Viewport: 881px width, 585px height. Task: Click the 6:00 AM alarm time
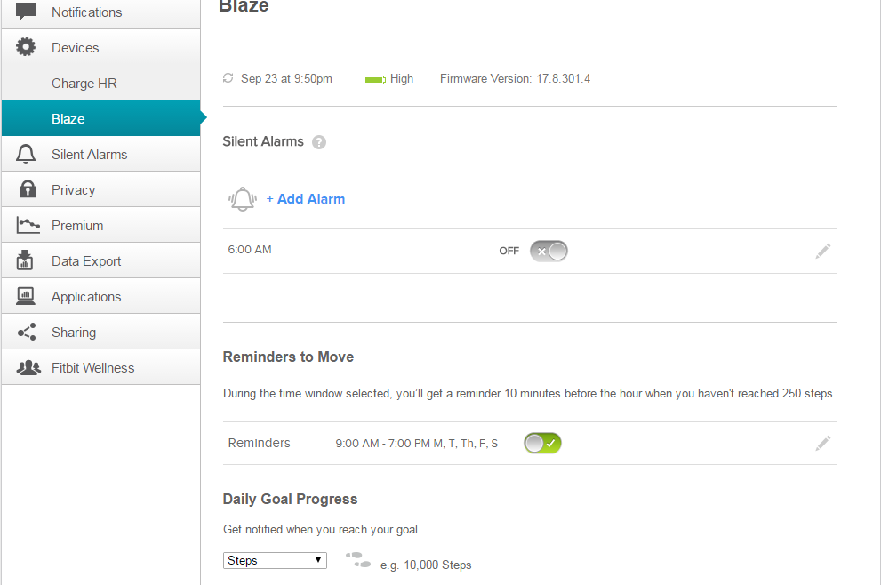tap(250, 250)
